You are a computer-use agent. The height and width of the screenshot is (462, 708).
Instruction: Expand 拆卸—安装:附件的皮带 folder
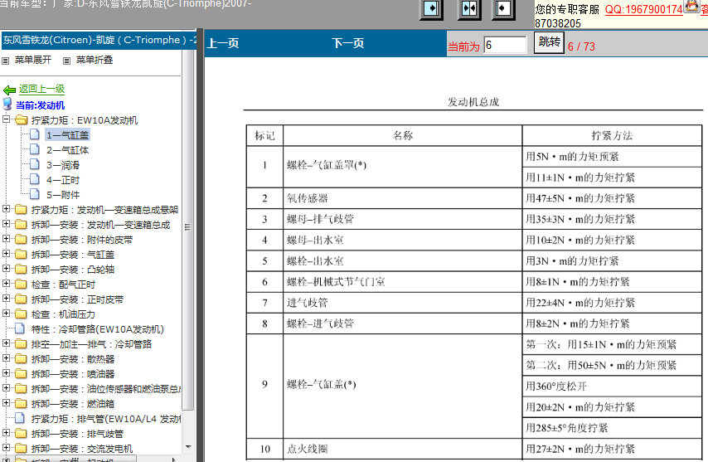pyautogui.click(x=6, y=239)
